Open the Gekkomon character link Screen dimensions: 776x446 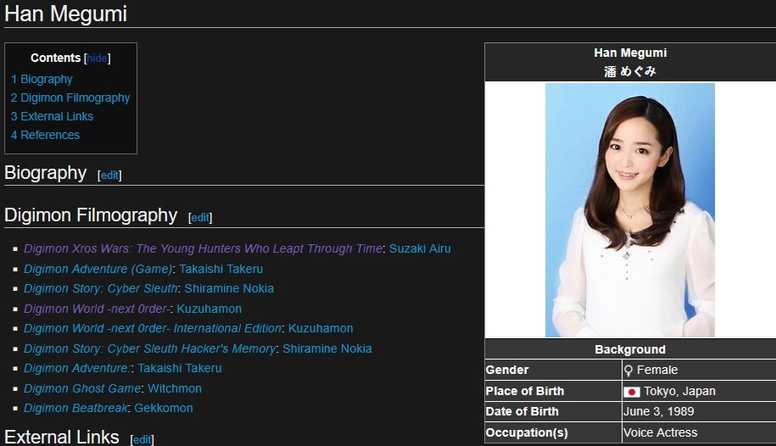tap(164, 409)
